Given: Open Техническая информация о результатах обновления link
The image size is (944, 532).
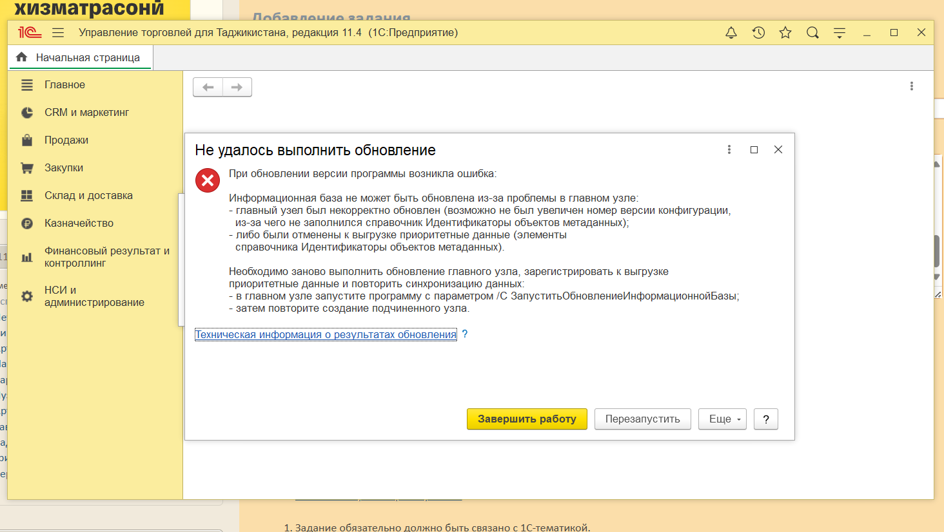Looking at the screenshot, I should (326, 334).
